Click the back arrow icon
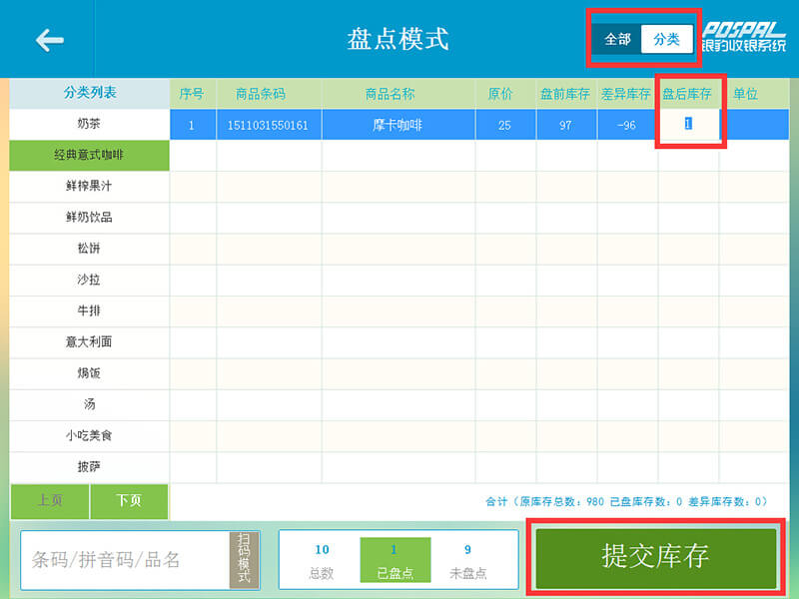Image resolution: width=799 pixels, height=599 pixels. click(49, 40)
